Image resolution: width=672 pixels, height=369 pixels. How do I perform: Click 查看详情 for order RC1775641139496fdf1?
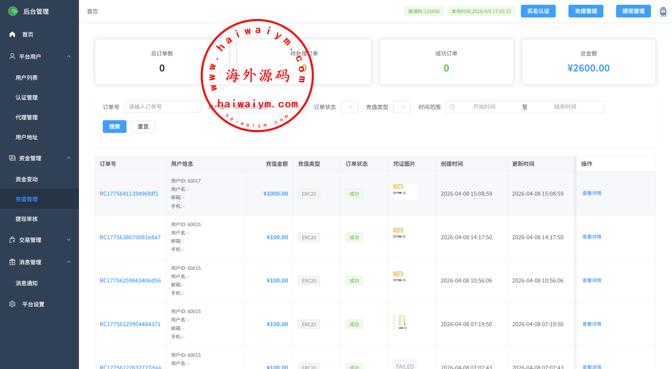(x=591, y=193)
